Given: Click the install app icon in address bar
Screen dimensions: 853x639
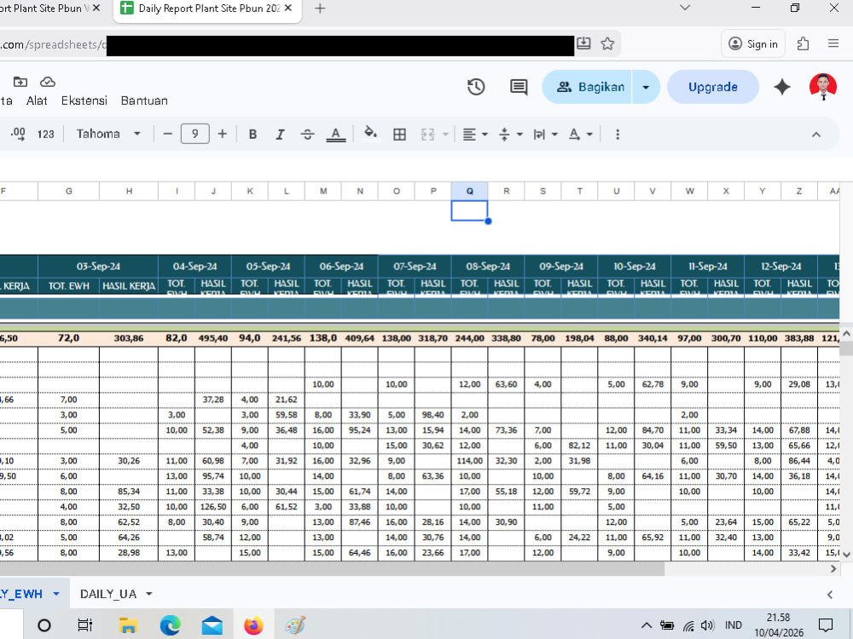Looking at the screenshot, I should [583, 43].
